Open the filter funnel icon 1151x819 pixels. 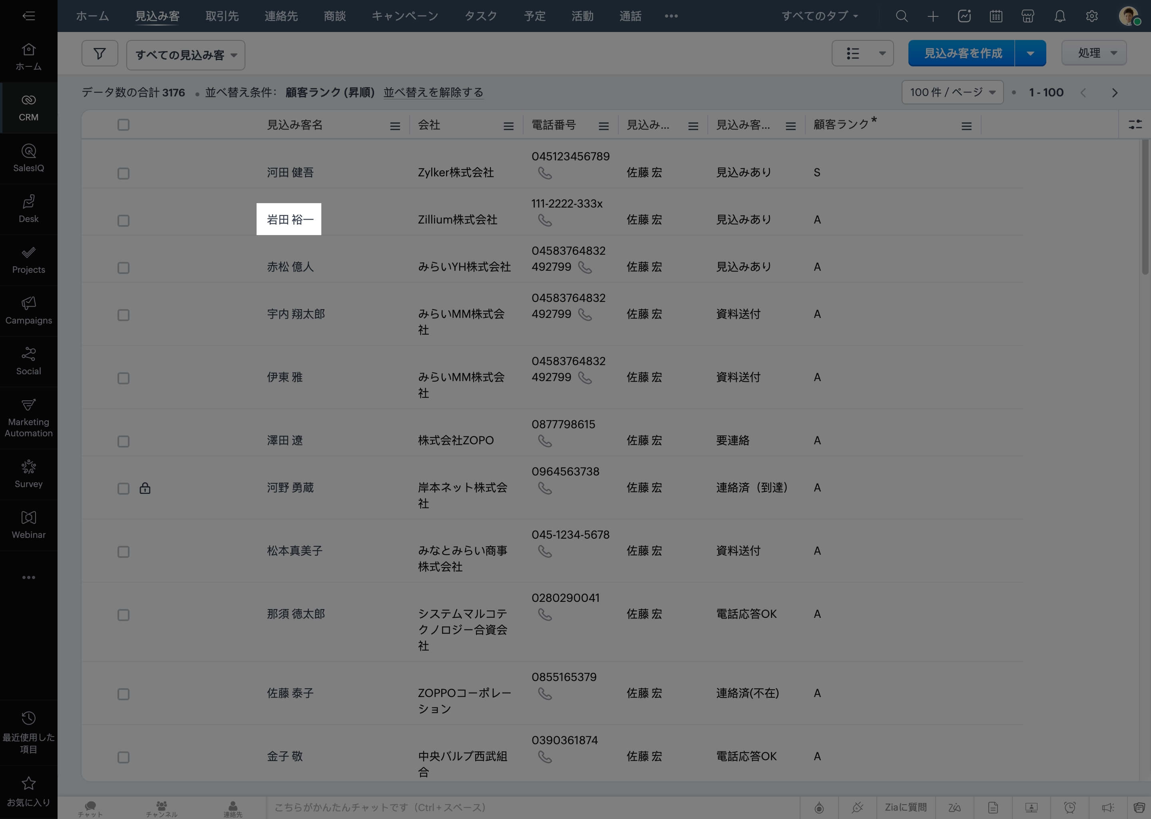(100, 53)
